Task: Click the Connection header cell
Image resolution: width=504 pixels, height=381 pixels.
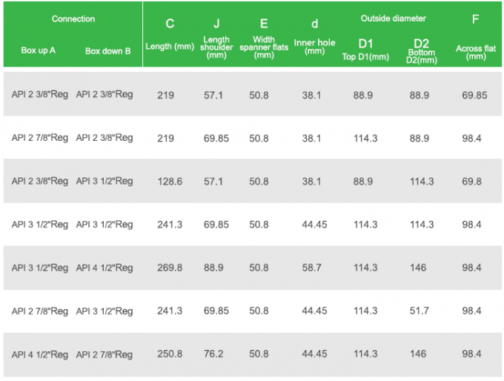Action: tap(73, 19)
